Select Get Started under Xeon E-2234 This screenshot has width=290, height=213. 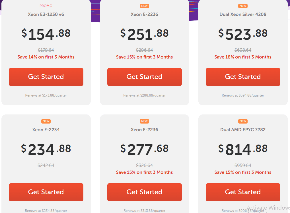point(46,192)
